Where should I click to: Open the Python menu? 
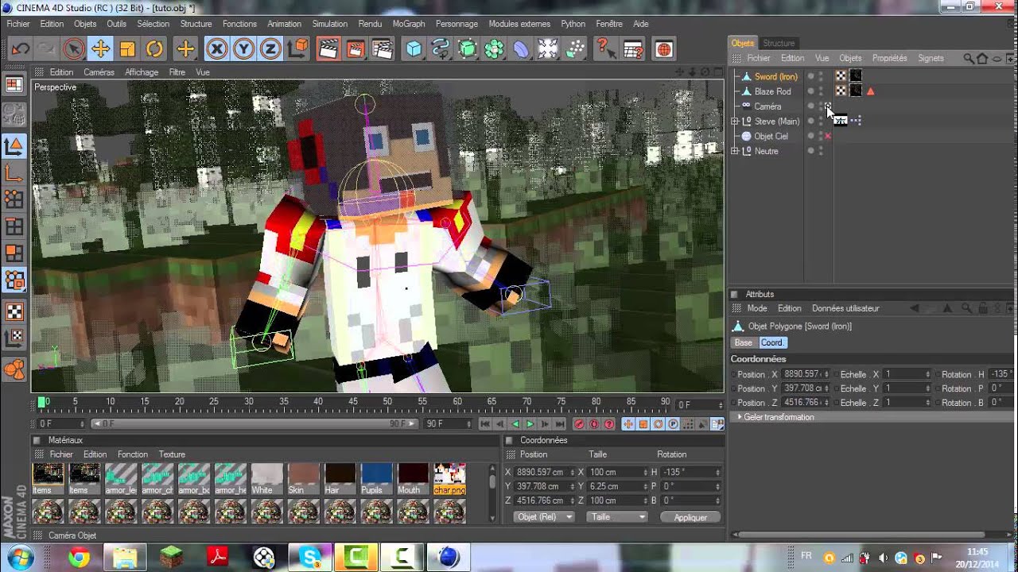pyautogui.click(x=573, y=24)
